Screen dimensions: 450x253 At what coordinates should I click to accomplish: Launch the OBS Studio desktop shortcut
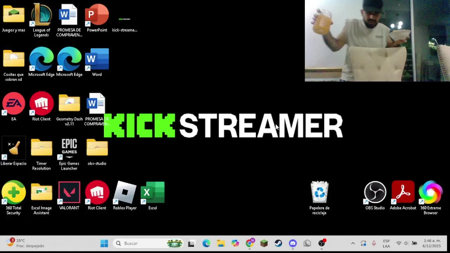pyautogui.click(x=375, y=196)
